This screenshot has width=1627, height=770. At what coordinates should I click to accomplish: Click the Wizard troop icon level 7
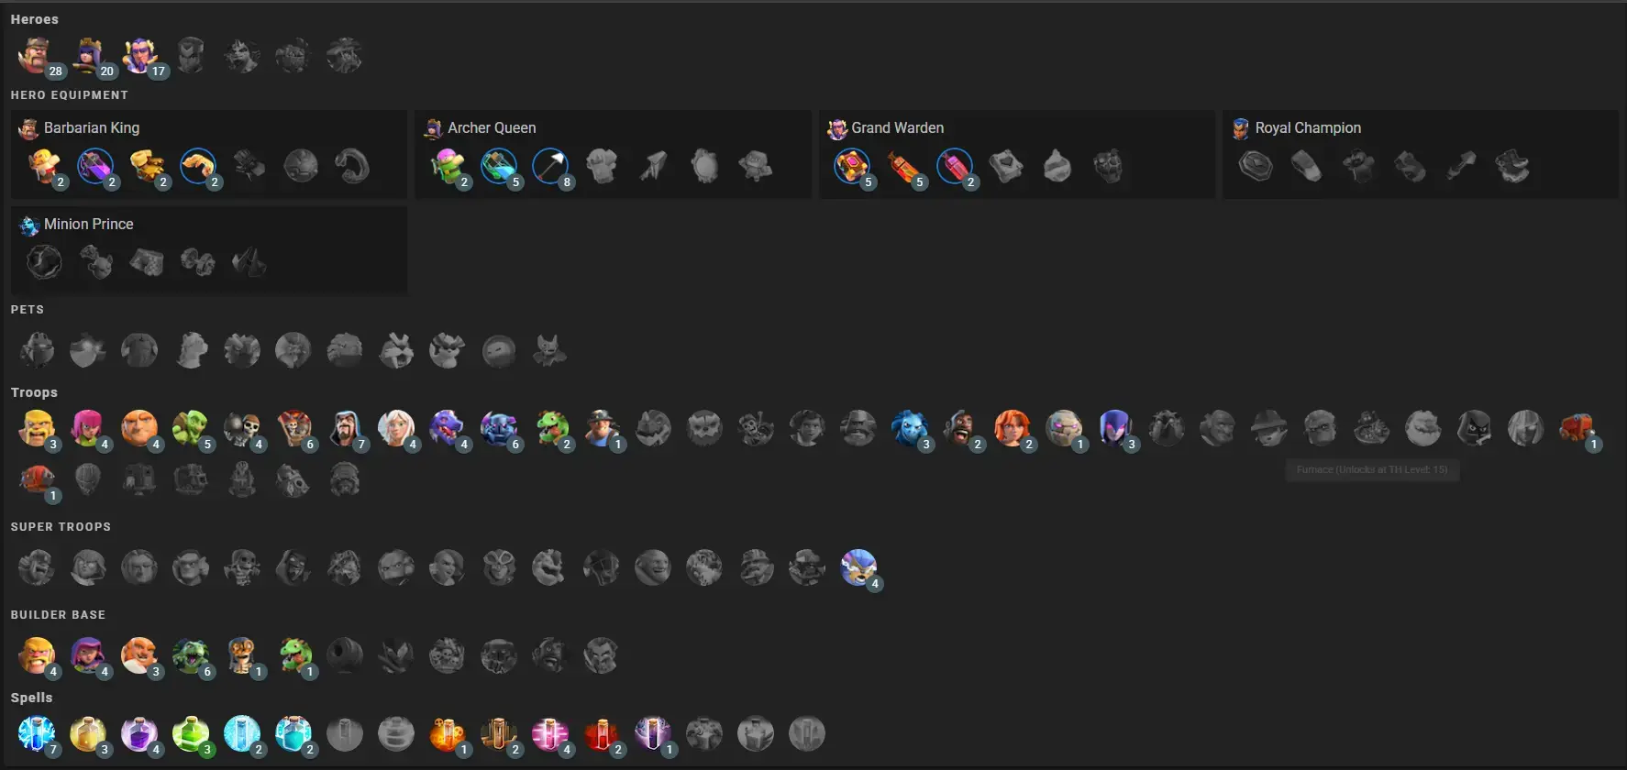(x=345, y=428)
